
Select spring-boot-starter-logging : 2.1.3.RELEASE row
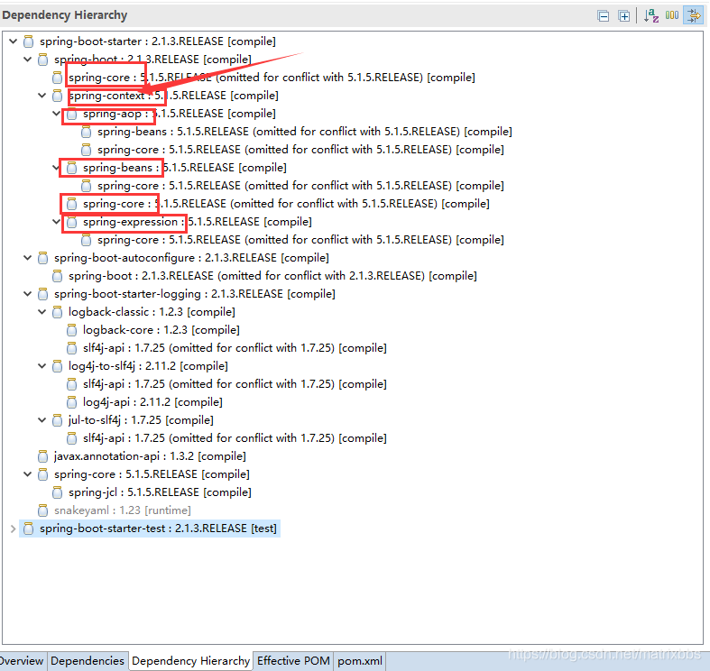pyautogui.click(x=195, y=294)
